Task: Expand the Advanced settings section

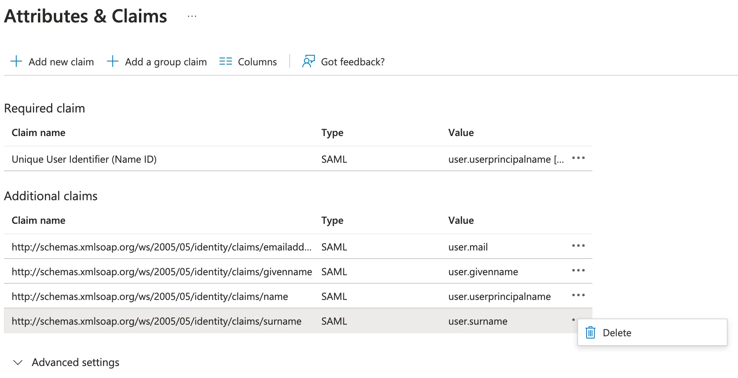Action: [x=18, y=363]
